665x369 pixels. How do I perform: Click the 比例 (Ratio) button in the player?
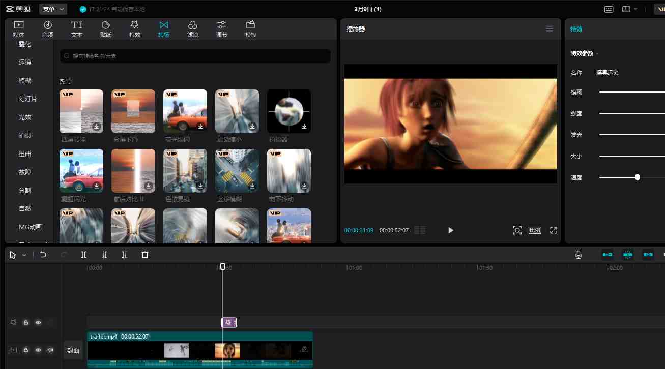pos(535,230)
